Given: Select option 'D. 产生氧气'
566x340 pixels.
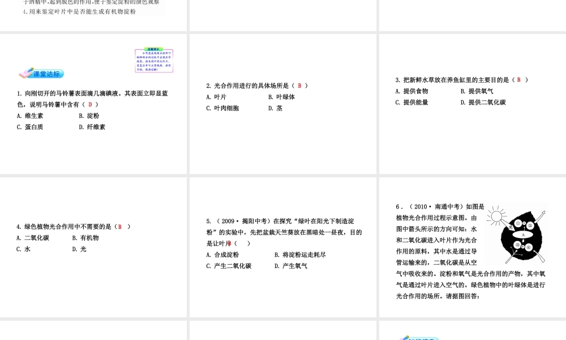Looking at the screenshot, I should pyautogui.click(x=291, y=266).
